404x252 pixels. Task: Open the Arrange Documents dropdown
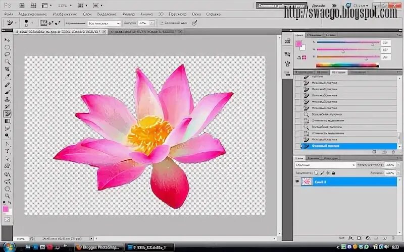point(83,6)
